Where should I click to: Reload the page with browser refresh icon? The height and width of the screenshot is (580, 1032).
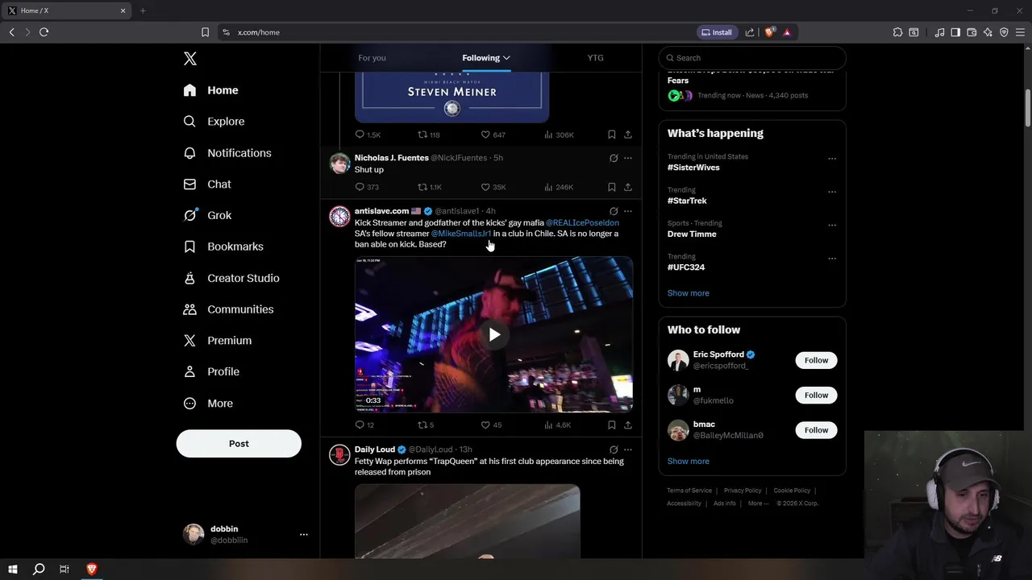click(x=44, y=32)
